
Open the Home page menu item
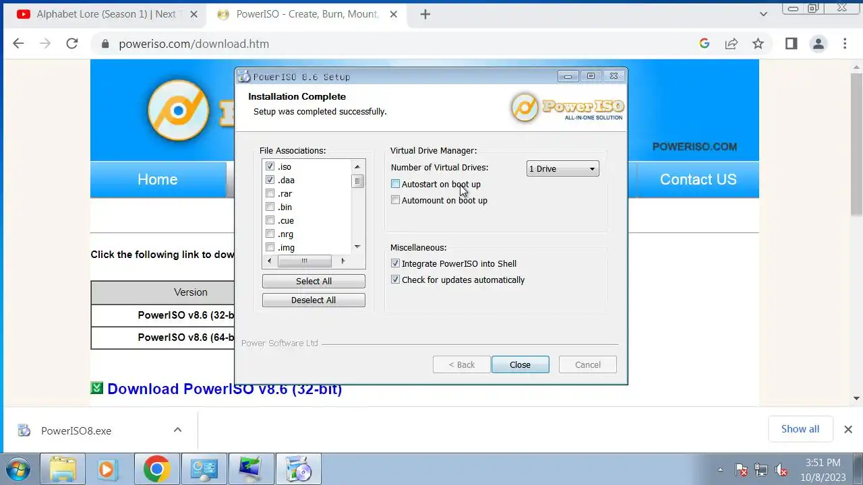158,179
